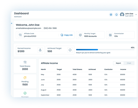This screenshot has width=138, height=108.
Task: Click the green Success check icon
Action: 25,93
